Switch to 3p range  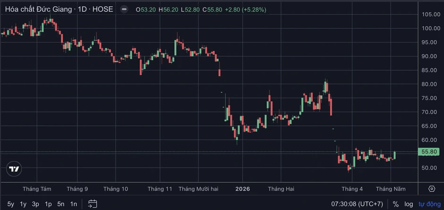tap(35, 204)
